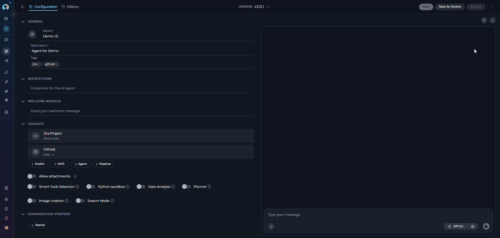
Task: Toggle fullscreen chat preview icon
Action: coord(484,20)
